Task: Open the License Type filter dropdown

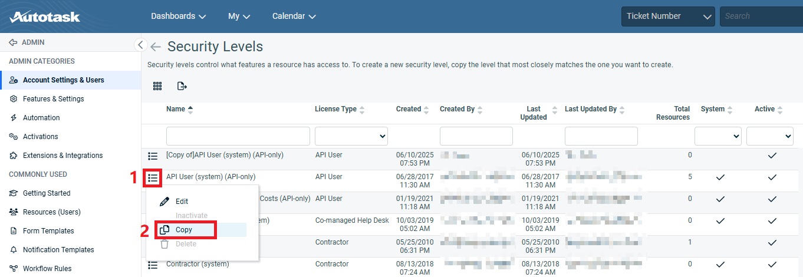Action: tap(351, 136)
